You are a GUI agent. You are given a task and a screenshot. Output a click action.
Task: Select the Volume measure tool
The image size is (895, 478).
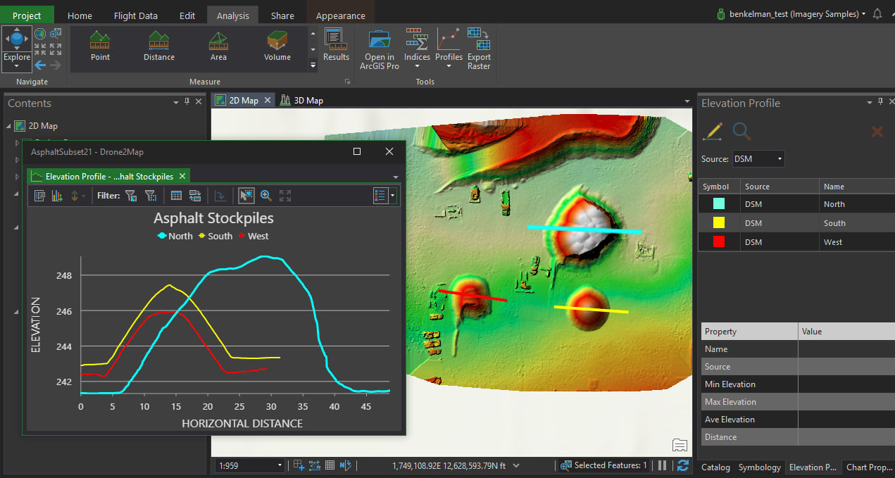pyautogui.click(x=277, y=46)
